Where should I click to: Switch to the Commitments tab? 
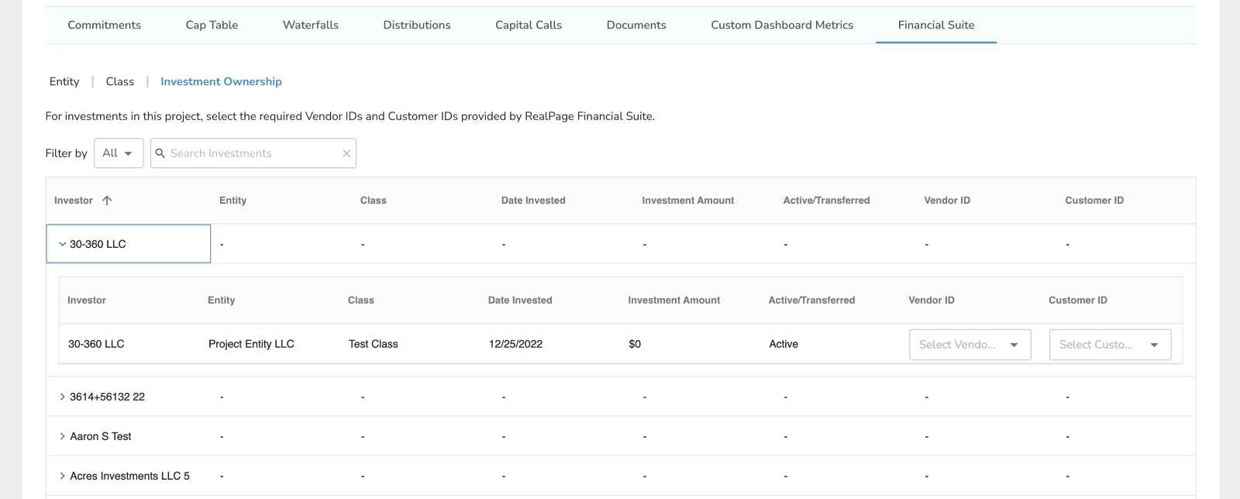coord(104,25)
